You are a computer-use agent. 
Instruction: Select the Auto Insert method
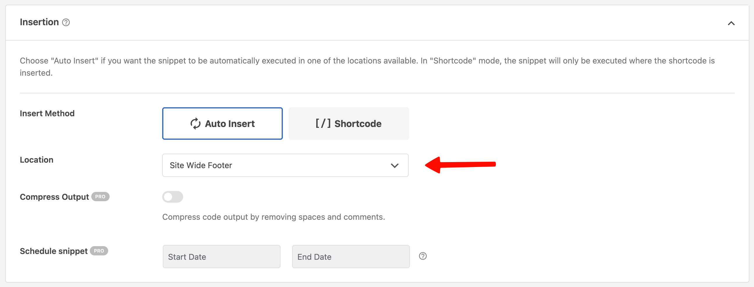(x=222, y=123)
